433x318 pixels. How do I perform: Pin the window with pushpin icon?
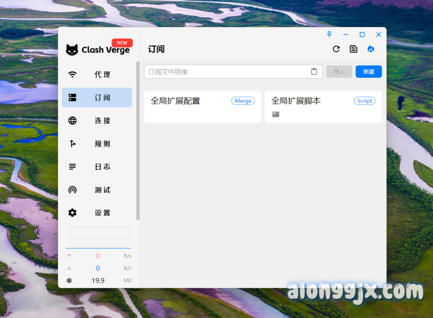tap(329, 35)
